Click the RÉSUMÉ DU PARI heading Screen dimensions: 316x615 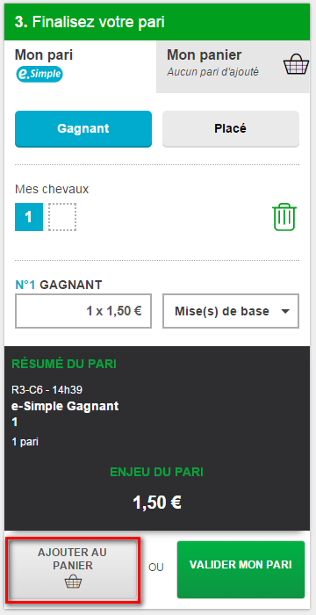pyautogui.click(x=64, y=364)
